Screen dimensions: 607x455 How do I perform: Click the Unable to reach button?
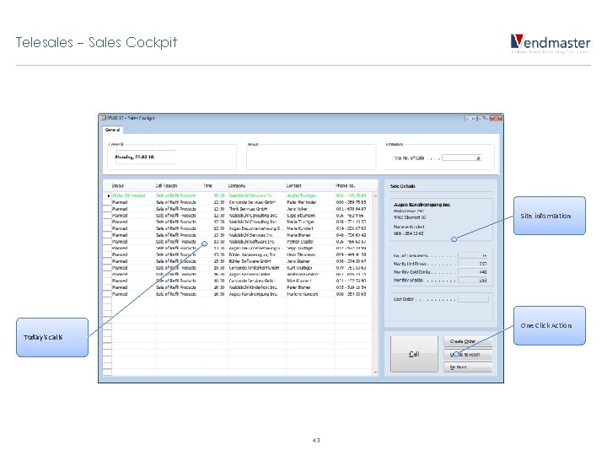coord(468,354)
